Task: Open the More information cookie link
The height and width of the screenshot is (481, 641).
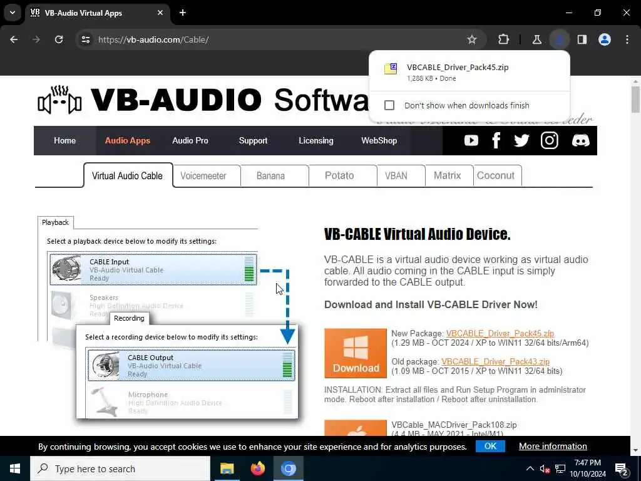Action: (553, 446)
